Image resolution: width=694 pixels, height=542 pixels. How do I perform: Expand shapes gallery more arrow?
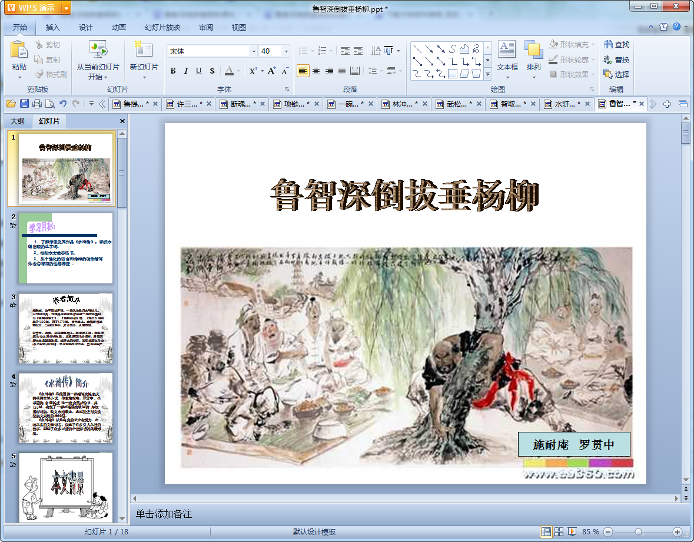(x=487, y=74)
